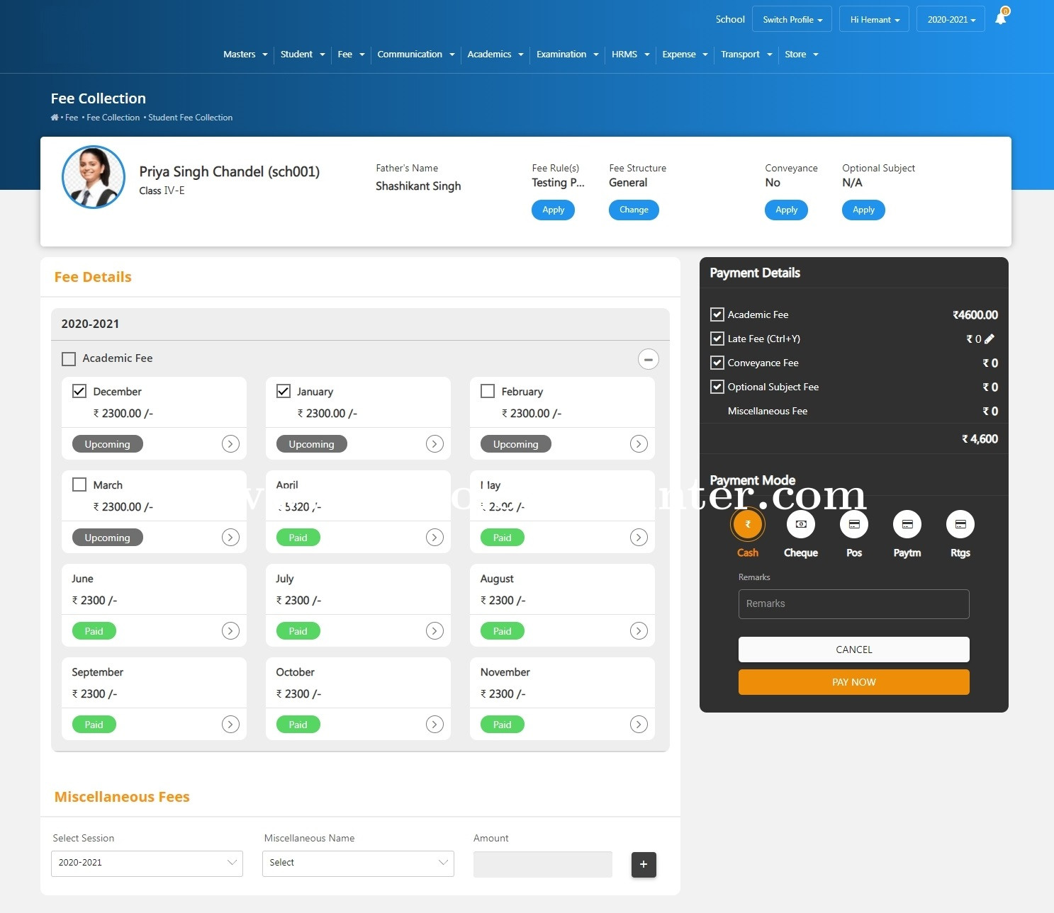This screenshot has height=913, width=1054.
Task: Click Apply under Conveyance
Action: (x=786, y=210)
